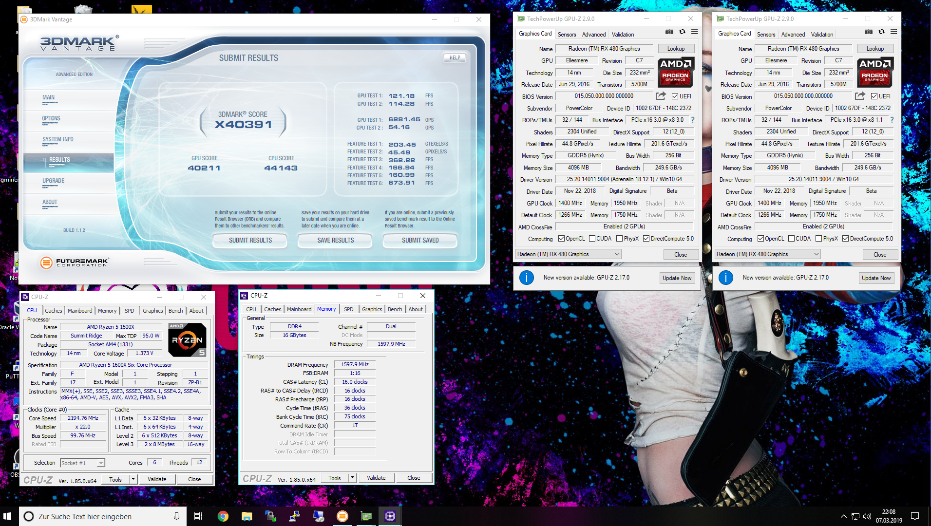The height and width of the screenshot is (526, 931).
Task: Click the BIOS export share icon in left GPU-Z
Action: pyautogui.click(x=661, y=96)
